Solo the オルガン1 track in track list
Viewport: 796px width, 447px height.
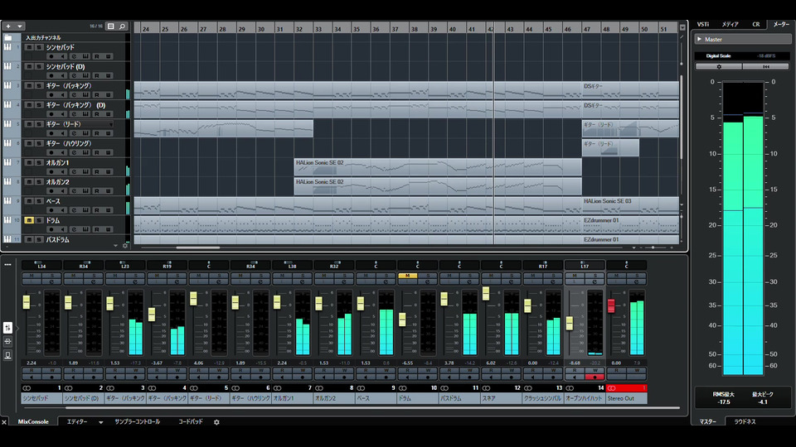point(39,163)
